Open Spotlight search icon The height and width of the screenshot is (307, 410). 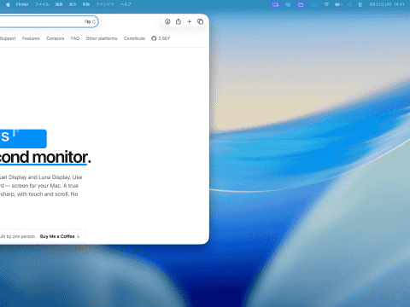[349, 4]
